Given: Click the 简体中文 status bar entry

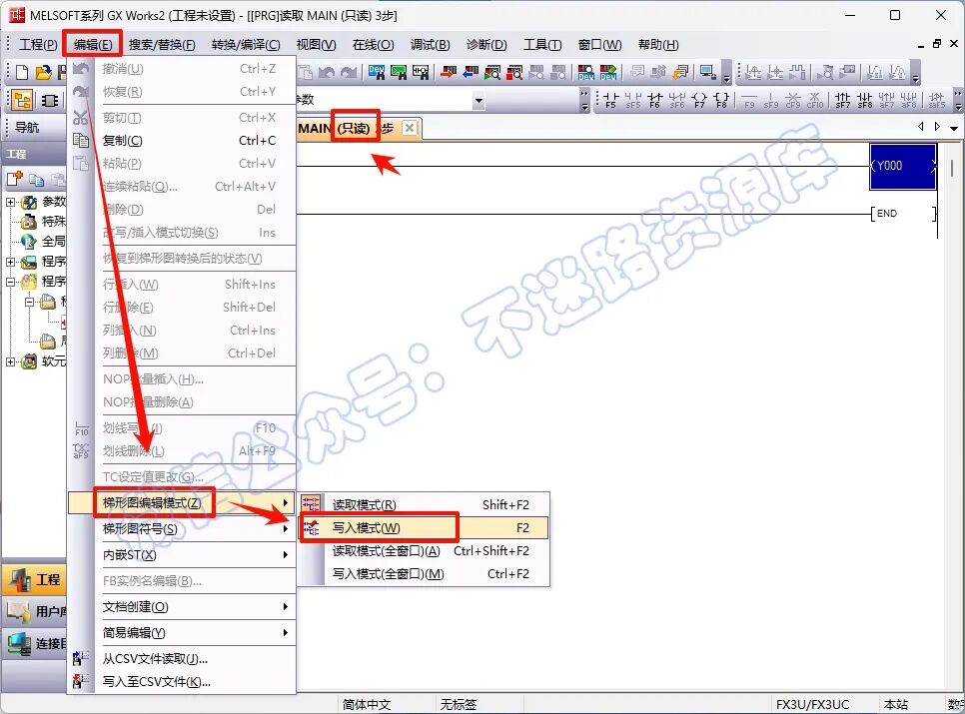Looking at the screenshot, I should [367, 704].
